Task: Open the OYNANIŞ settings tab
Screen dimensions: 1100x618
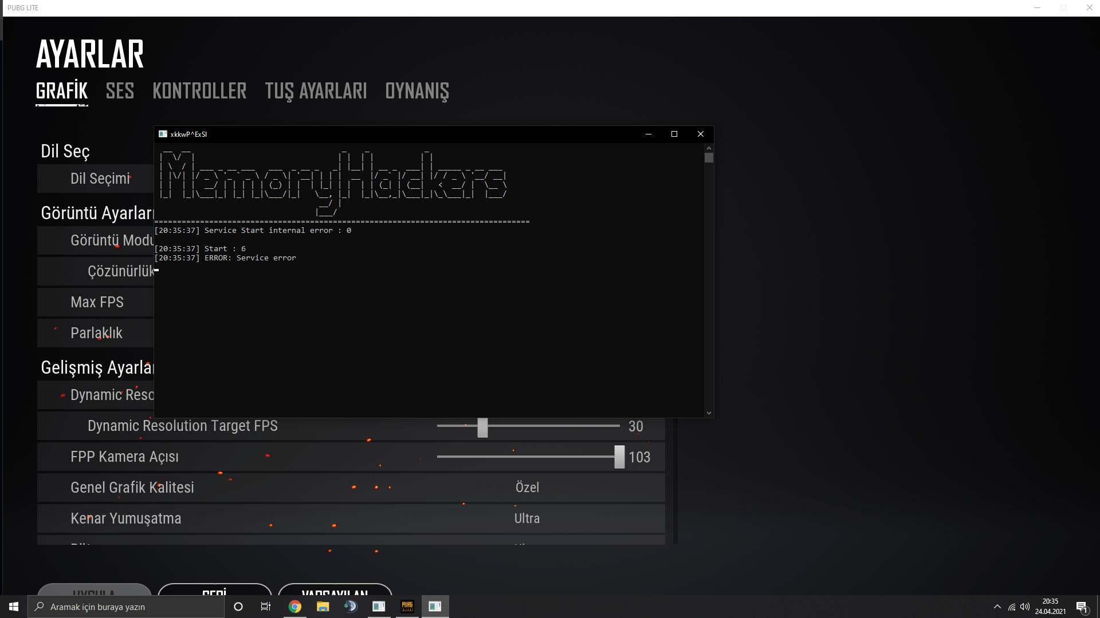Action: tap(417, 91)
